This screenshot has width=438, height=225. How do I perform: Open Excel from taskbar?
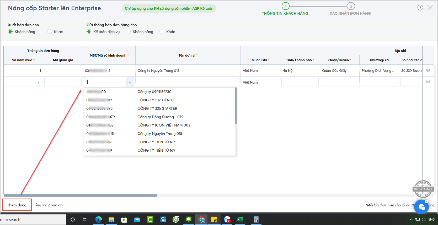(x=240, y=219)
